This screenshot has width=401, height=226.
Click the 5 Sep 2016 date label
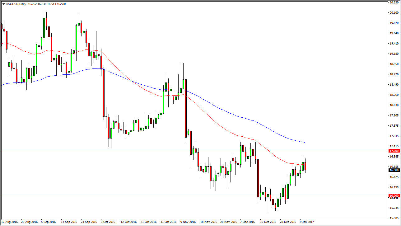click(50, 222)
